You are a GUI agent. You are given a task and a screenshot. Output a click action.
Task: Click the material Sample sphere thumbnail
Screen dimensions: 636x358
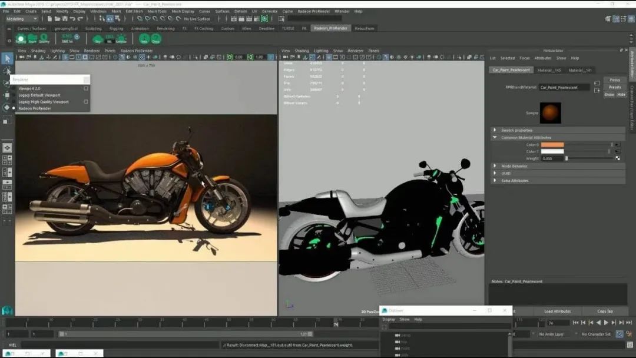click(x=551, y=112)
